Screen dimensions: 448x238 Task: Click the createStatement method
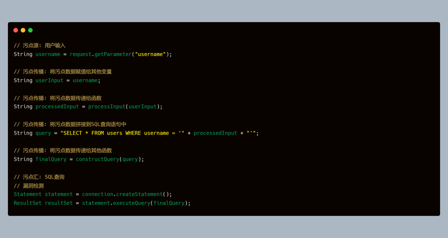pyautogui.click(x=139, y=194)
